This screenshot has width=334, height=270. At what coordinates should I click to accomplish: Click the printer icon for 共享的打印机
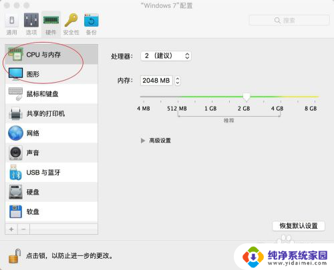[x=15, y=113]
